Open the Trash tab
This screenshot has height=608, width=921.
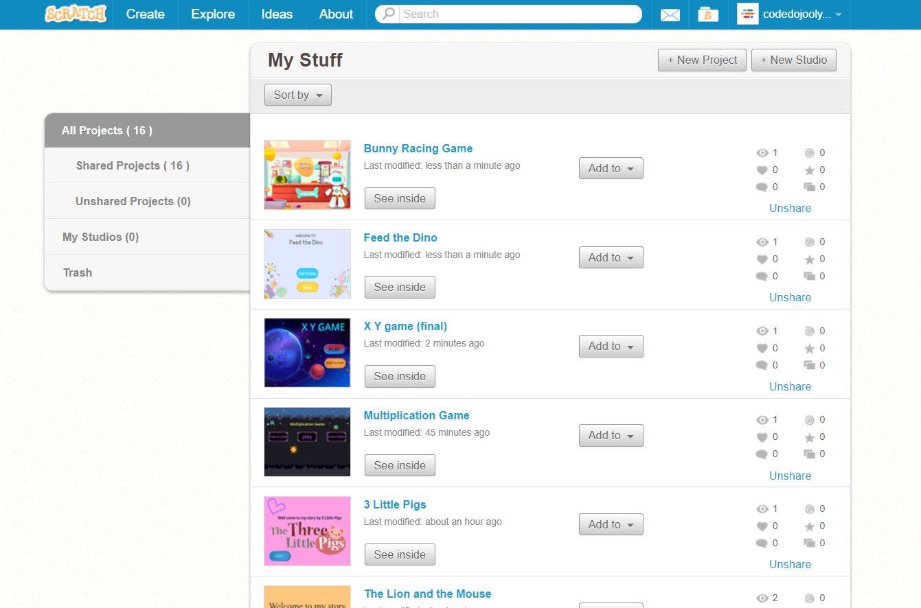click(x=147, y=272)
